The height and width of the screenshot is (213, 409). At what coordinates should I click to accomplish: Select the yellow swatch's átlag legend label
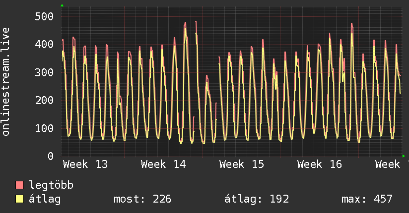pyautogui.click(x=45, y=199)
